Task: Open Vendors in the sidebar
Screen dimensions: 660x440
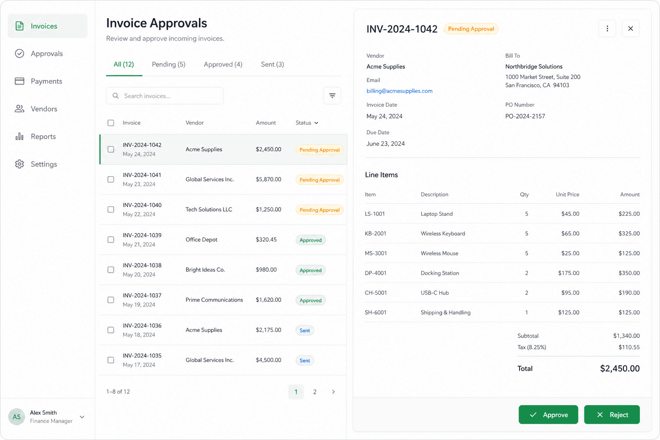Action: [48, 109]
